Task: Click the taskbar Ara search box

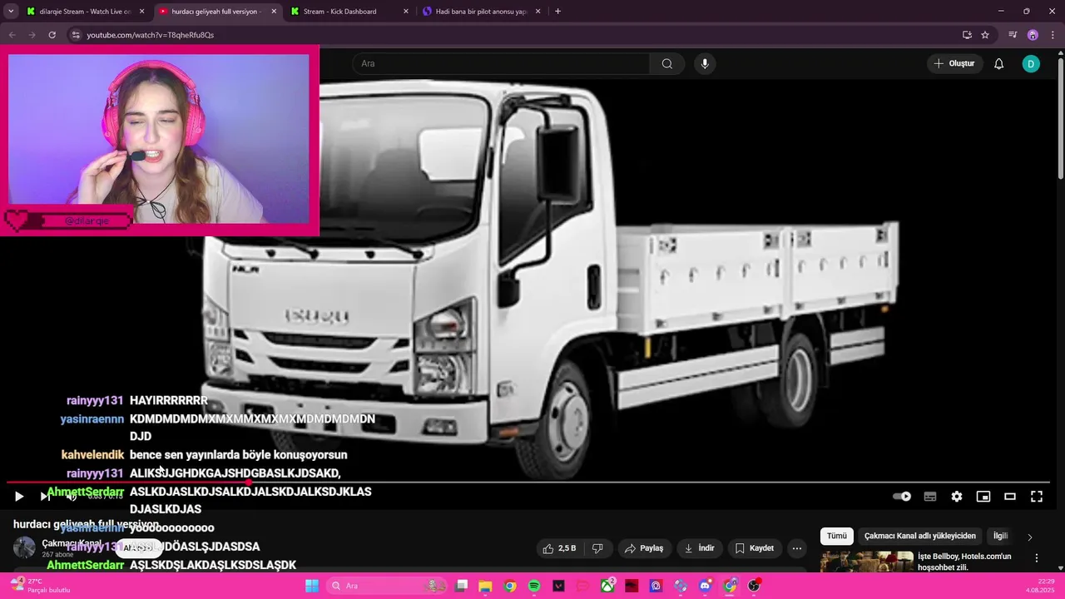Action: pyautogui.click(x=387, y=586)
